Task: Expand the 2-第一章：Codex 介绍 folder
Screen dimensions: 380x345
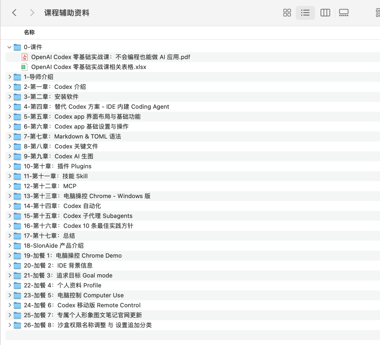Action: (10, 87)
